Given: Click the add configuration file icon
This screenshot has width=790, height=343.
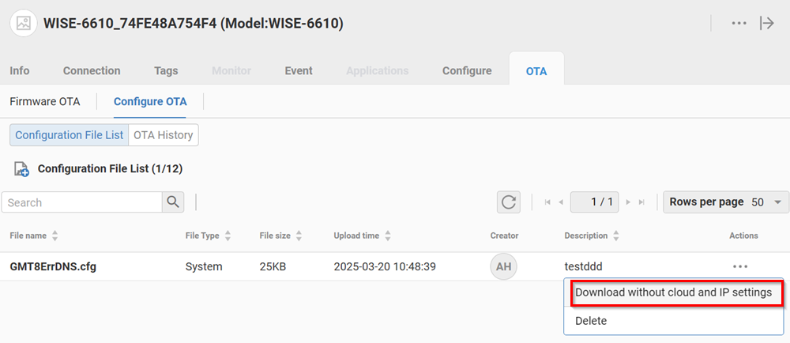Looking at the screenshot, I should pyautogui.click(x=21, y=169).
